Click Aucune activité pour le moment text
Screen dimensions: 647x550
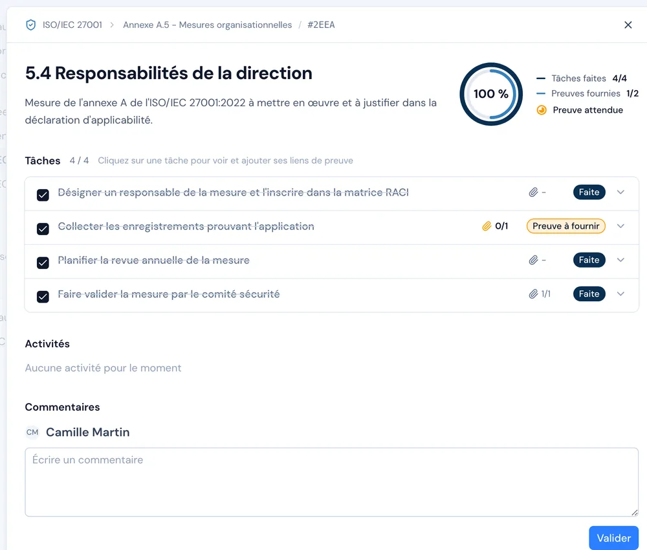tap(103, 368)
